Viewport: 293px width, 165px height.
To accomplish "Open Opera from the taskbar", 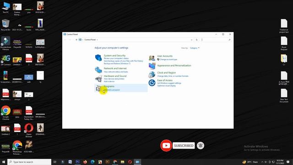I will [130, 162].
